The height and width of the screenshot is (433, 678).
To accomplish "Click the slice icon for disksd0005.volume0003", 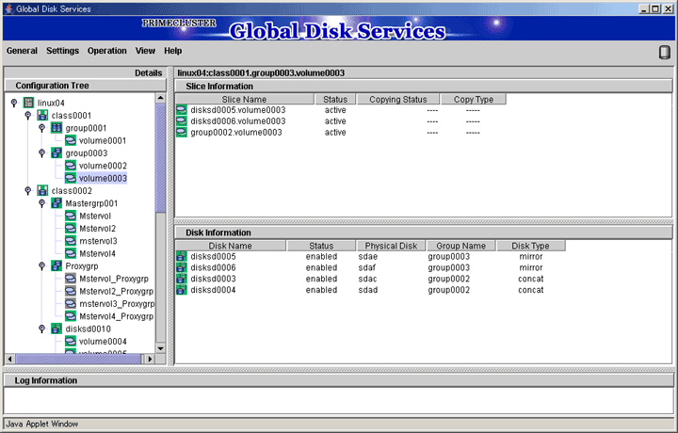I will [x=182, y=110].
